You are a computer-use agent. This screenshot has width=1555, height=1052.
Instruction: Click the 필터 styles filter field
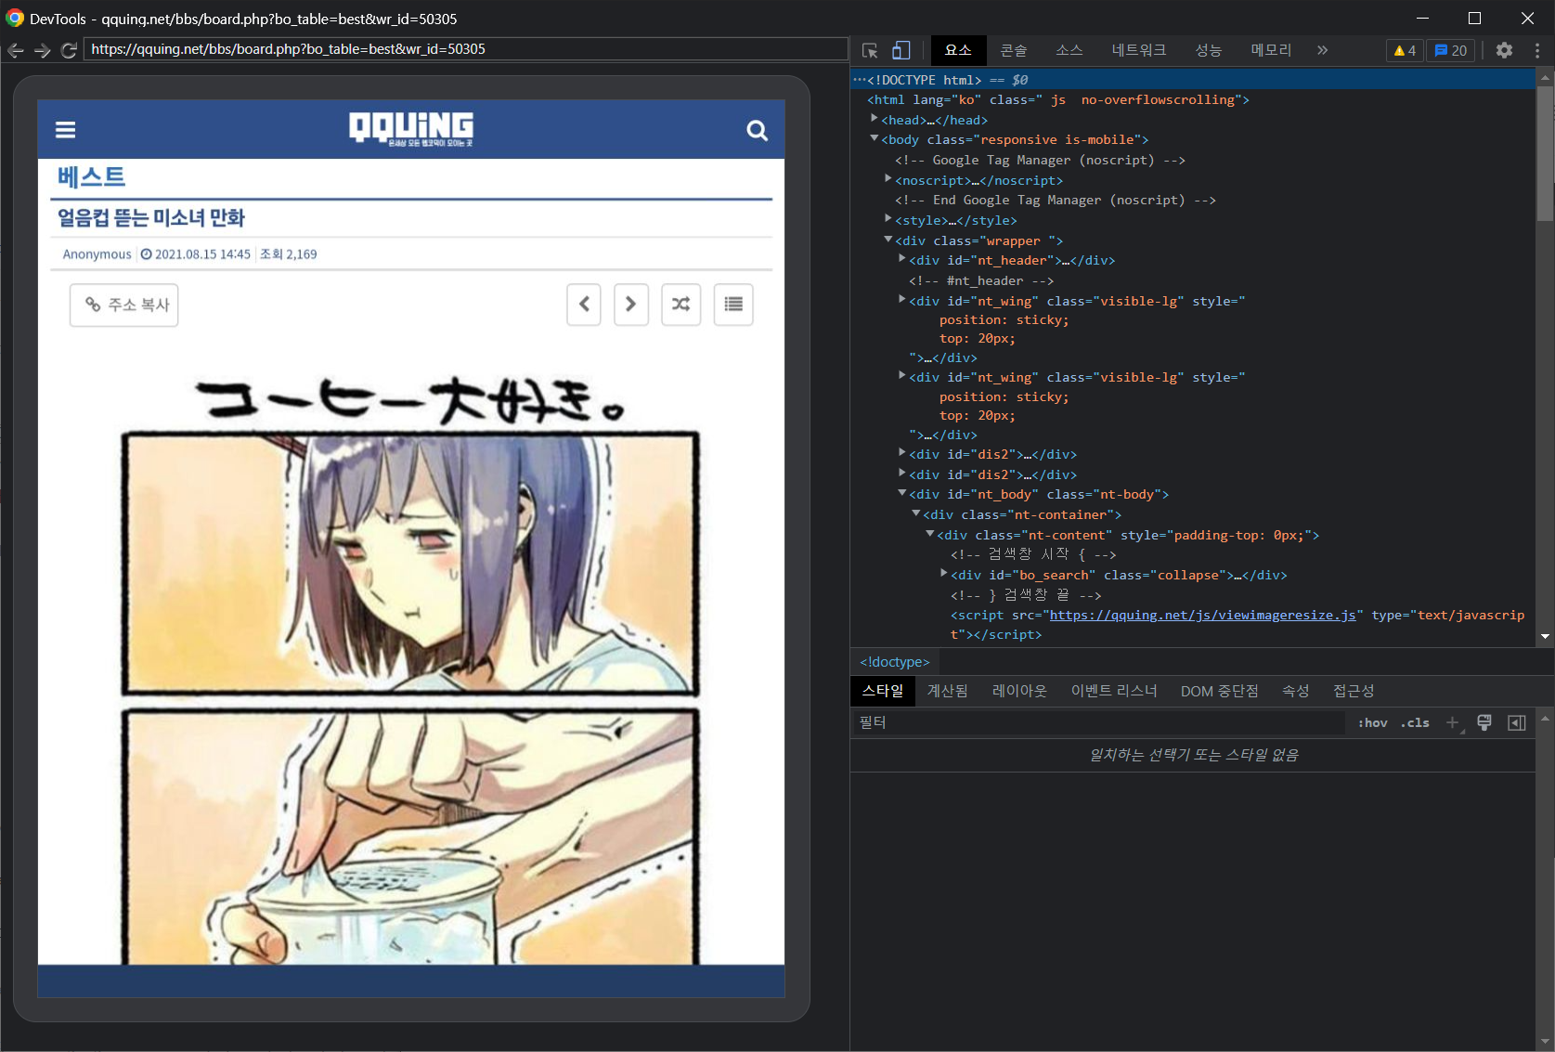pyautogui.click(x=1100, y=722)
